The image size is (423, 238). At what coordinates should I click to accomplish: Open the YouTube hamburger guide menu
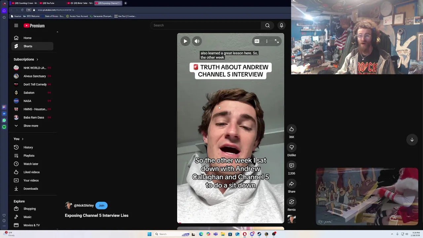point(16,25)
